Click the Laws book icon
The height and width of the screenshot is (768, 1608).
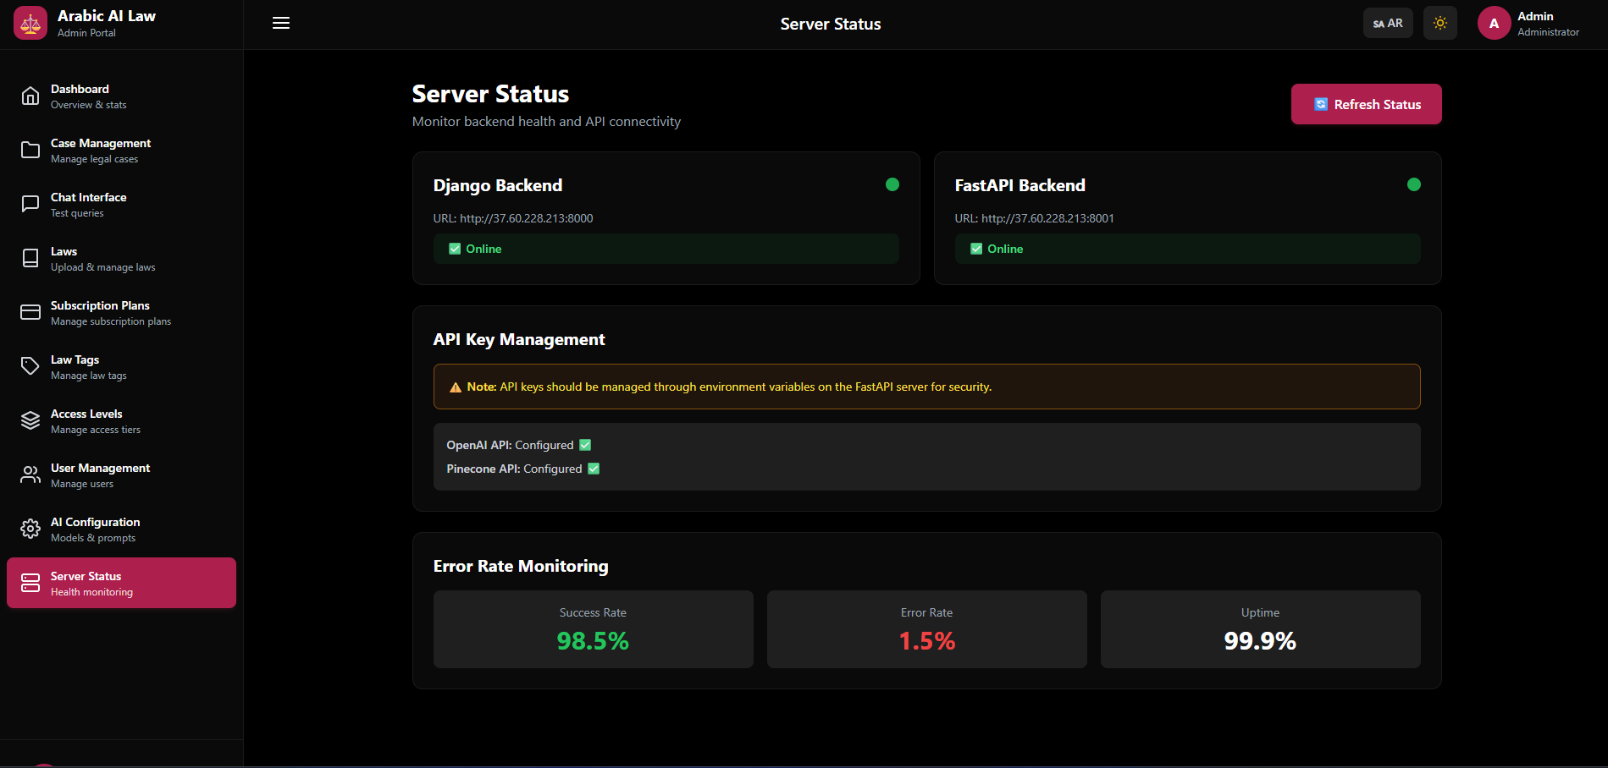pyautogui.click(x=30, y=258)
